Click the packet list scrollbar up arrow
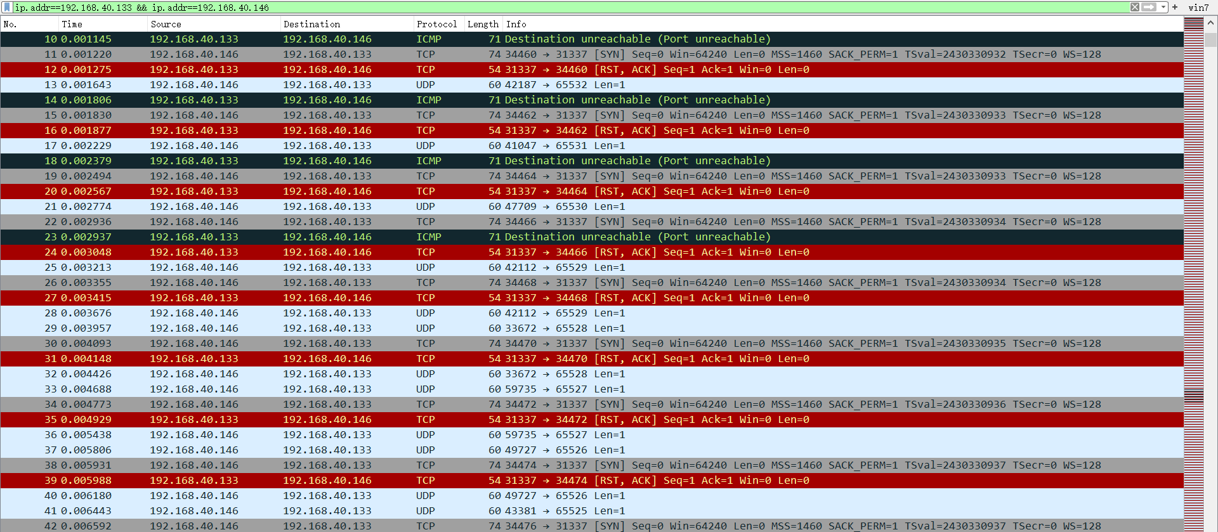This screenshot has height=532, width=1218. coord(1211,23)
